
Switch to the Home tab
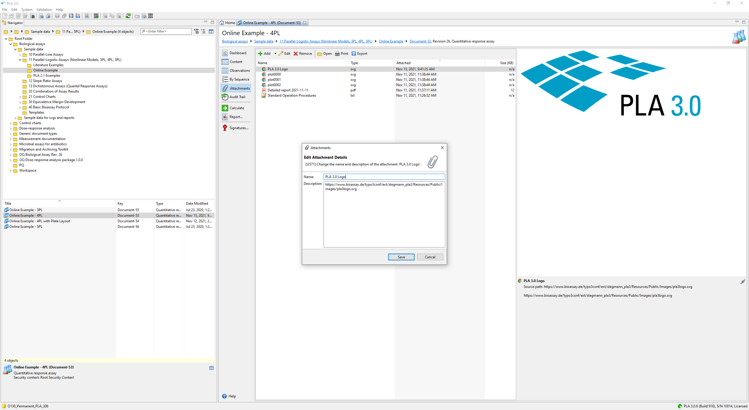[x=228, y=23]
